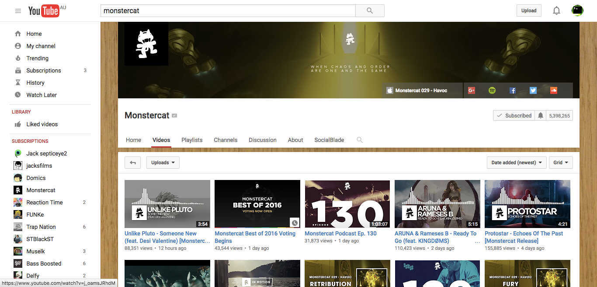Open the About tab
The image size is (597, 287).
(295, 140)
